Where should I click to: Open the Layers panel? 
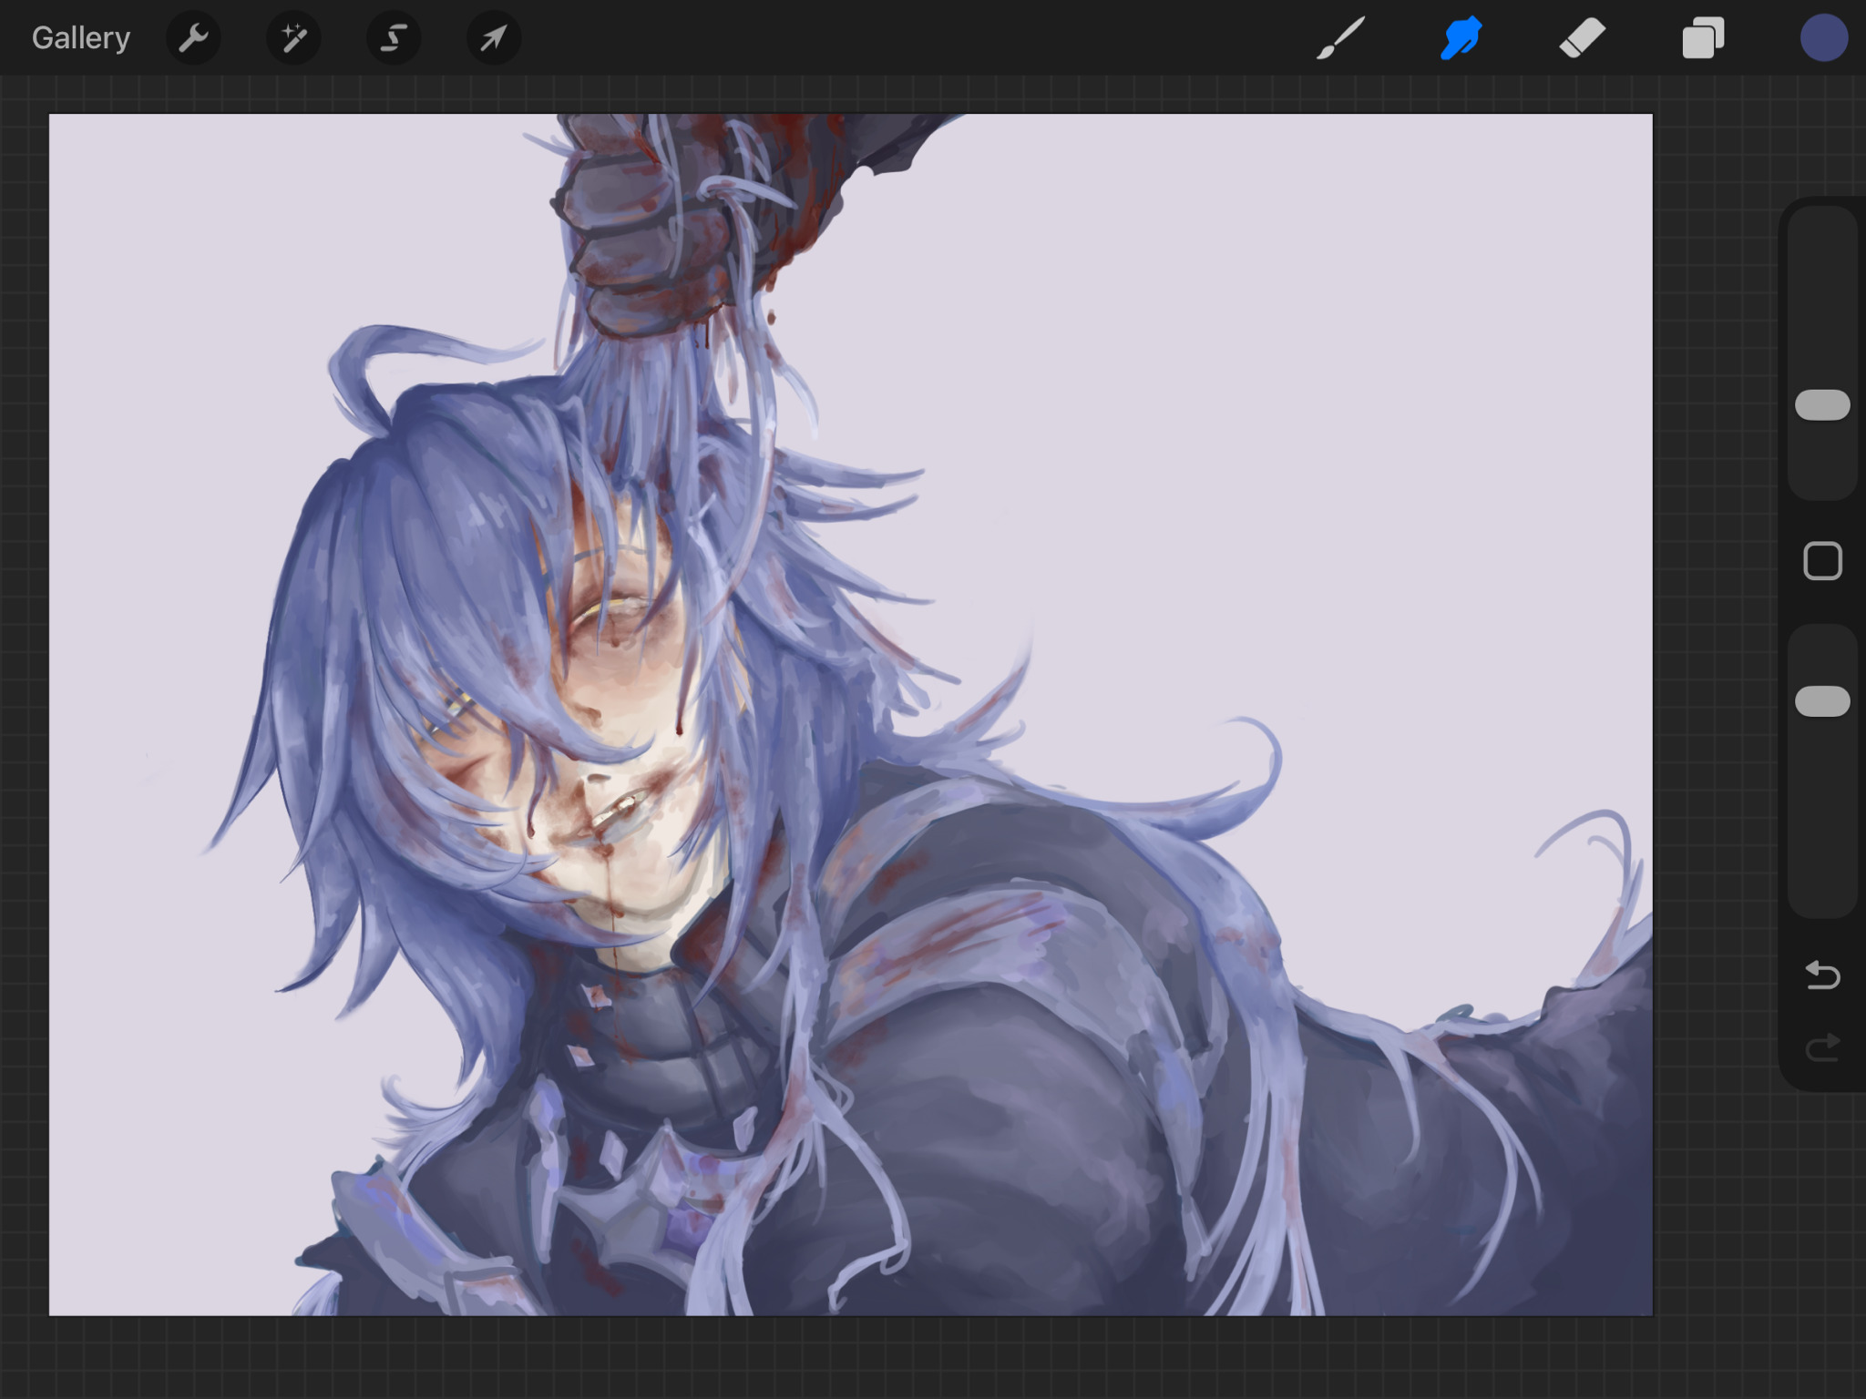pyautogui.click(x=1702, y=38)
